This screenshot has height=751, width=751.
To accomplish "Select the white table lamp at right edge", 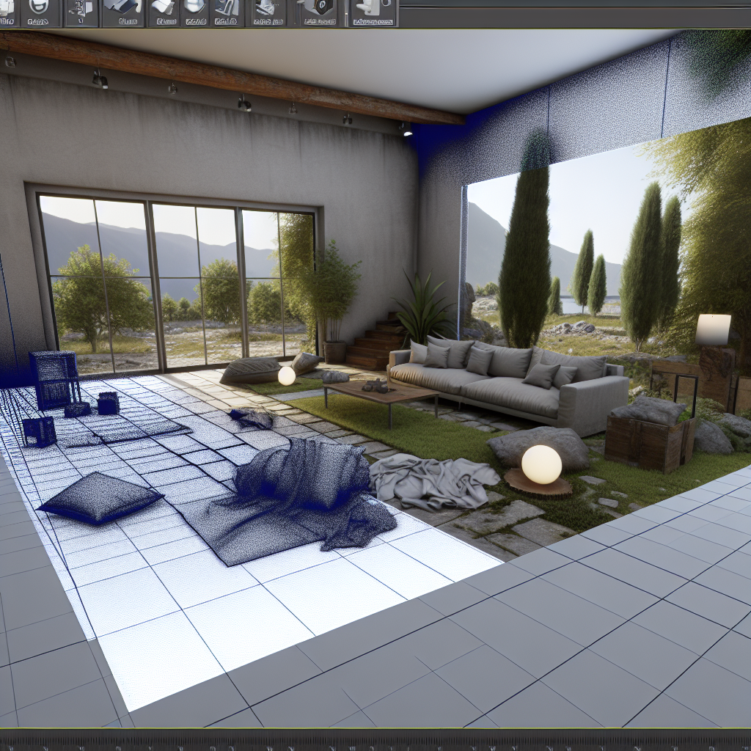I will pos(713,329).
